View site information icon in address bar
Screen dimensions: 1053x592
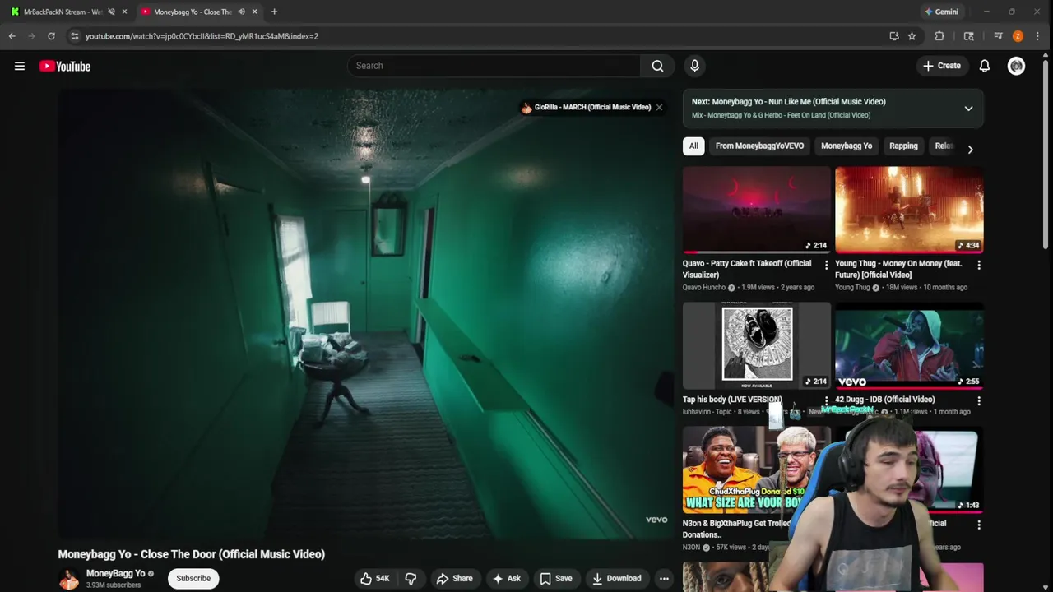pyautogui.click(x=75, y=36)
